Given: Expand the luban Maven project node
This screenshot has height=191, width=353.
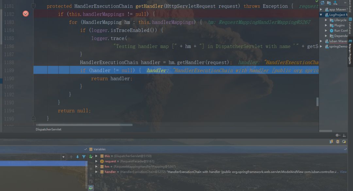Looking at the screenshot, I should 321,41.
